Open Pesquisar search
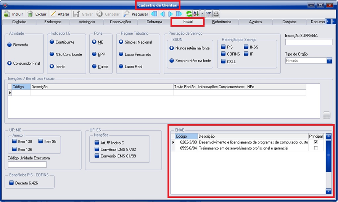 click(x=135, y=14)
